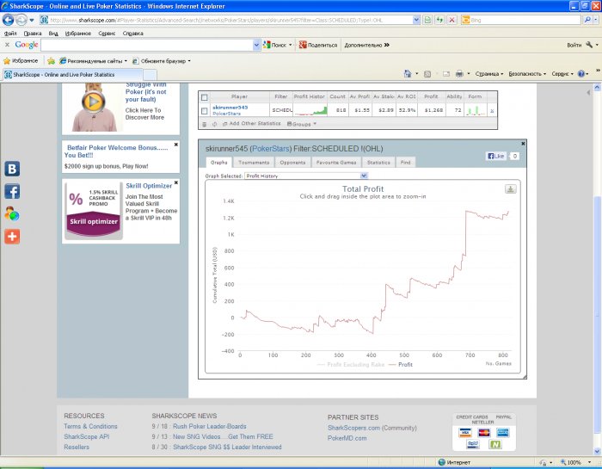
Task: Open the Home page icon in command bar
Action: pyautogui.click(x=408, y=74)
